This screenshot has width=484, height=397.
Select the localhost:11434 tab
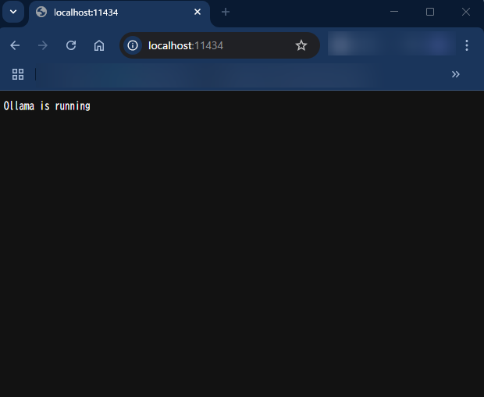pyautogui.click(x=119, y=13)
